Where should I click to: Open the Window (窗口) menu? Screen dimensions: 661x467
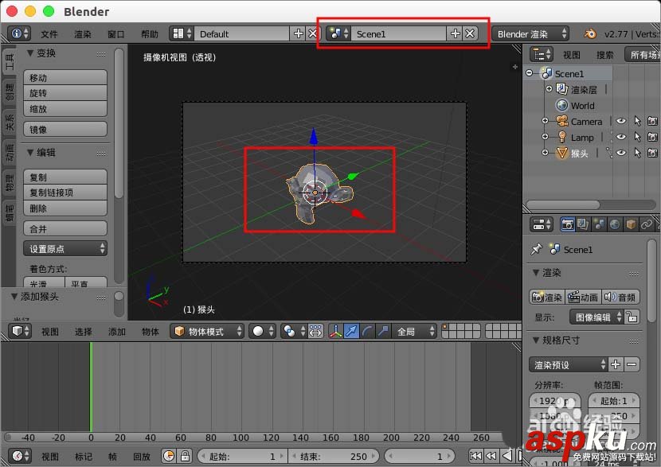[x=116, y=34]
